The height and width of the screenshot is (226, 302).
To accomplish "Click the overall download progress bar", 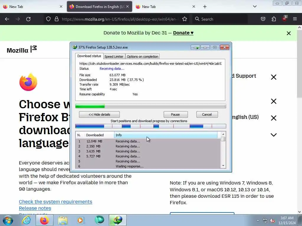I will pos(151,106).
